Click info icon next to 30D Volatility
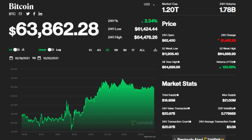 click(x=234, y=108)
